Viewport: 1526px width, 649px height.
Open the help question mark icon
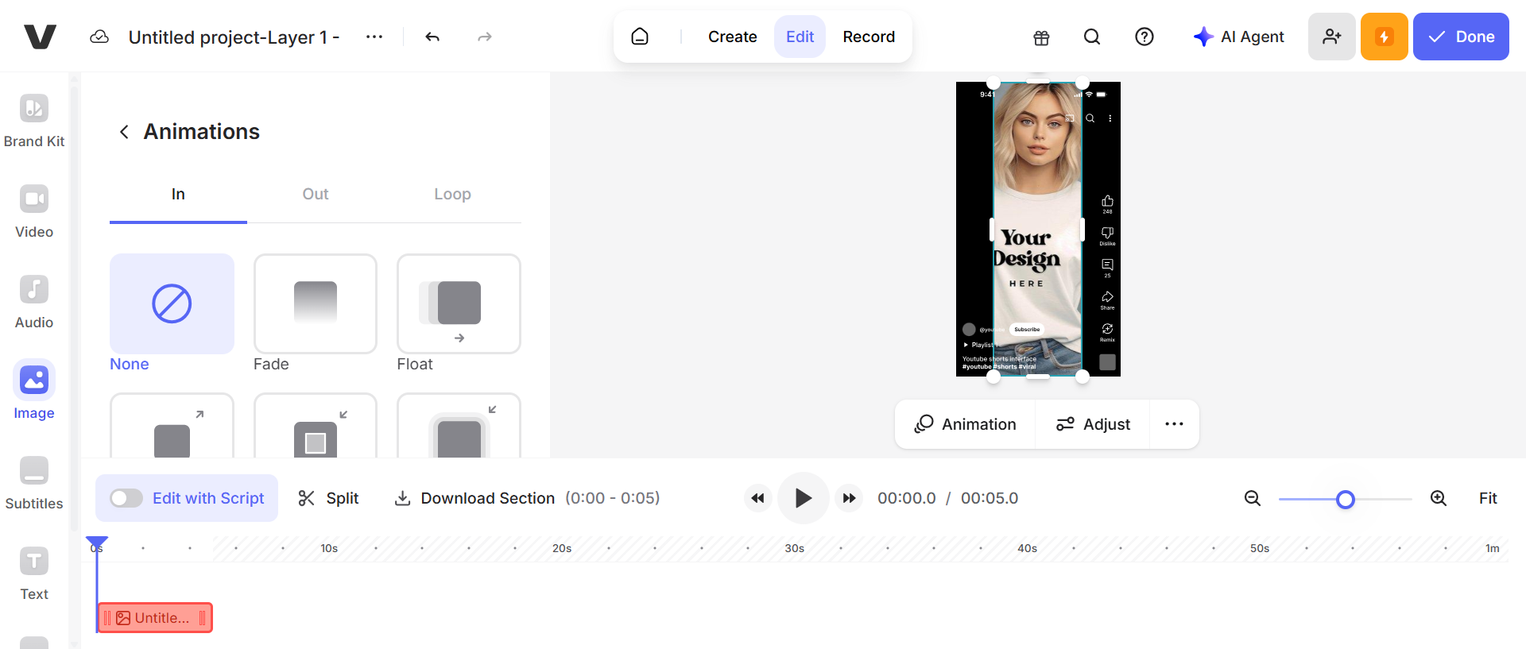coord(1144,37)
